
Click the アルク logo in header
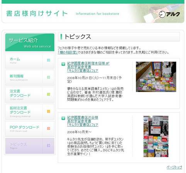click(x=169, y=14)
